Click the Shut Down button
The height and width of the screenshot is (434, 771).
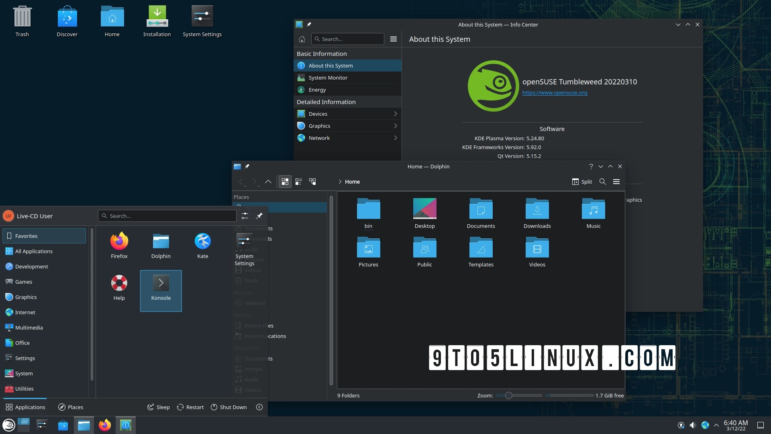[x=228, y=407]
